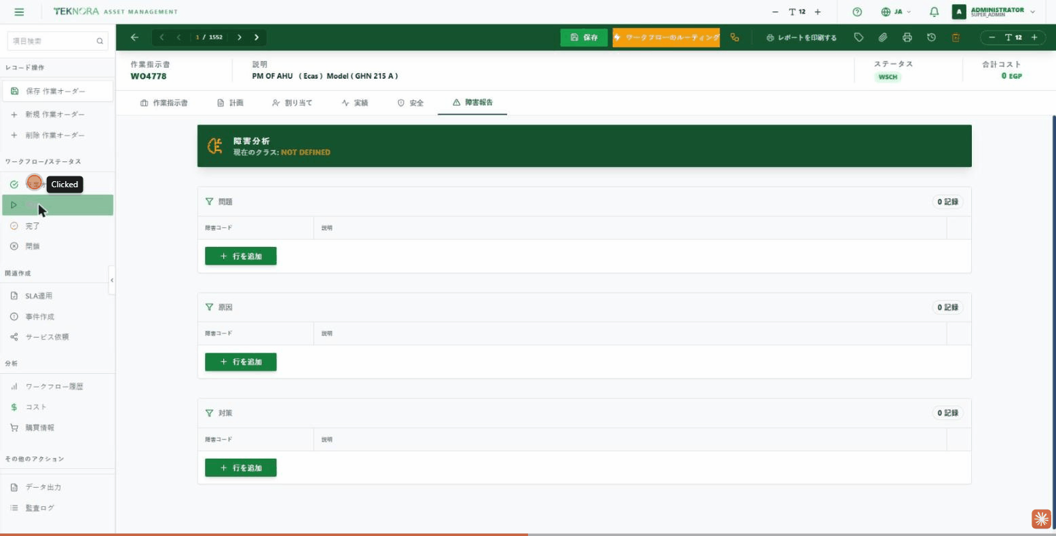Jump to the first record

162,37
